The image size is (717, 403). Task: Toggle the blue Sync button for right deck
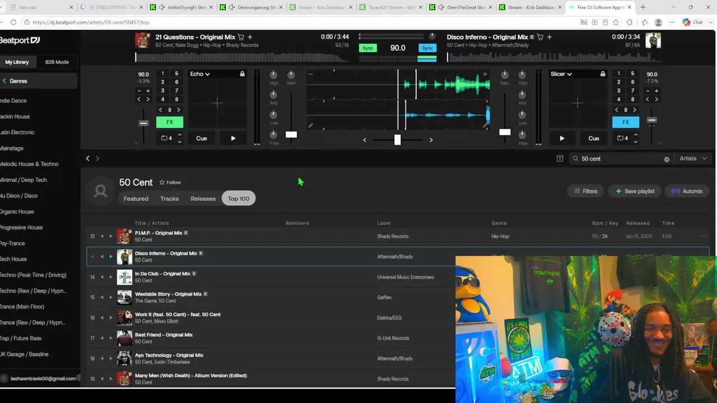coord(427,48)
